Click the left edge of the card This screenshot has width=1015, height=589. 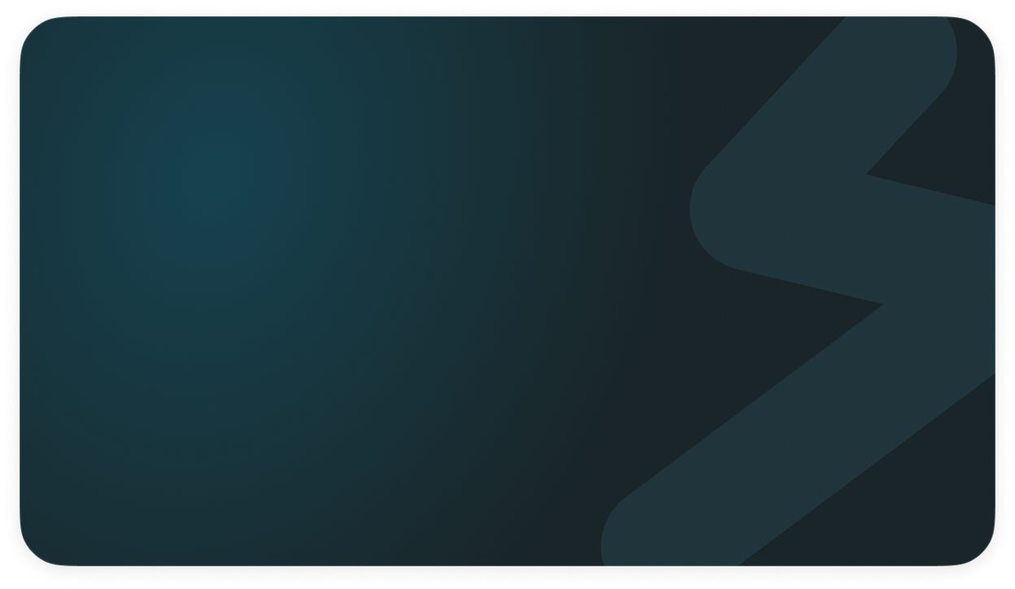coord(21,293)
